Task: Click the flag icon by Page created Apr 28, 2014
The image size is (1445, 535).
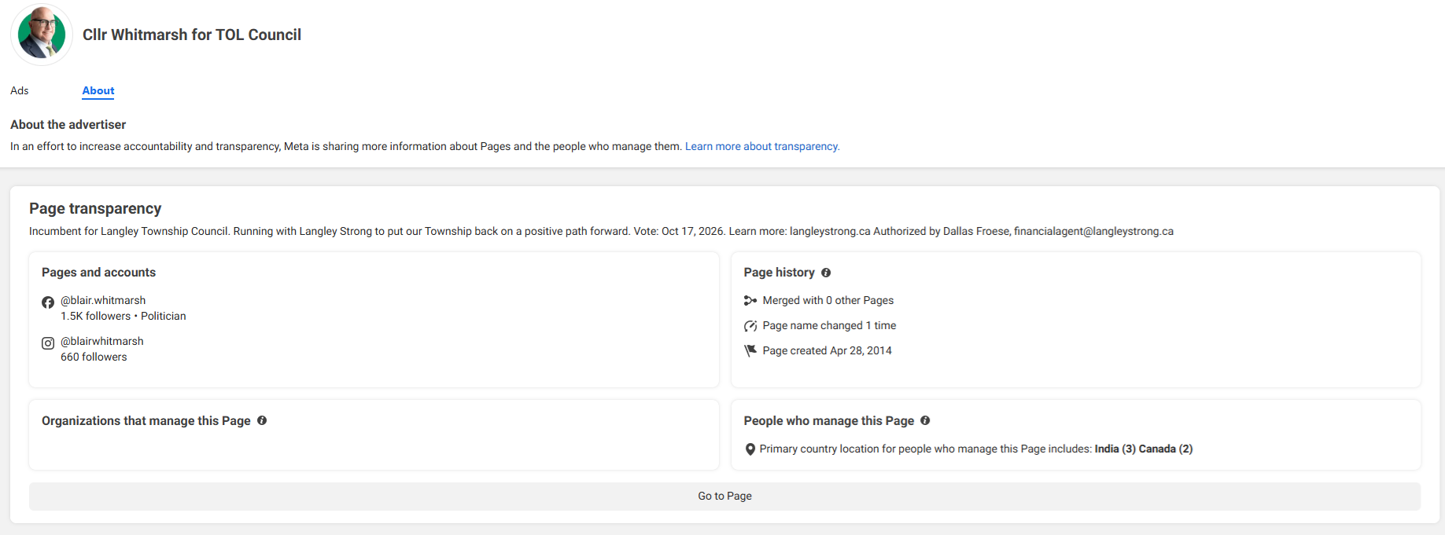Action: coord(750,350)
